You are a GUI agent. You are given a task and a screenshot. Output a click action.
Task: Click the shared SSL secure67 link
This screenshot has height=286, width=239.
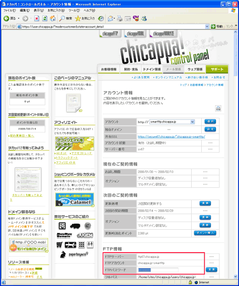point(171,137)
